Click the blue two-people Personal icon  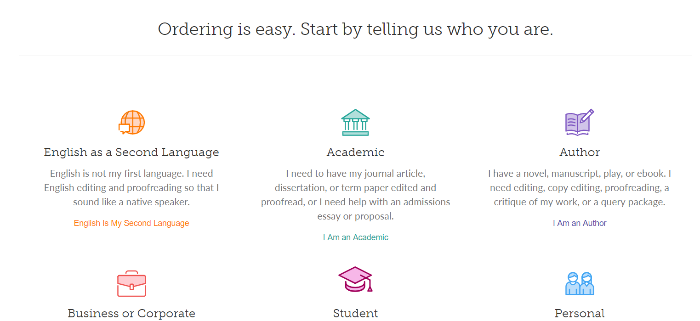(x=579, y=283)
